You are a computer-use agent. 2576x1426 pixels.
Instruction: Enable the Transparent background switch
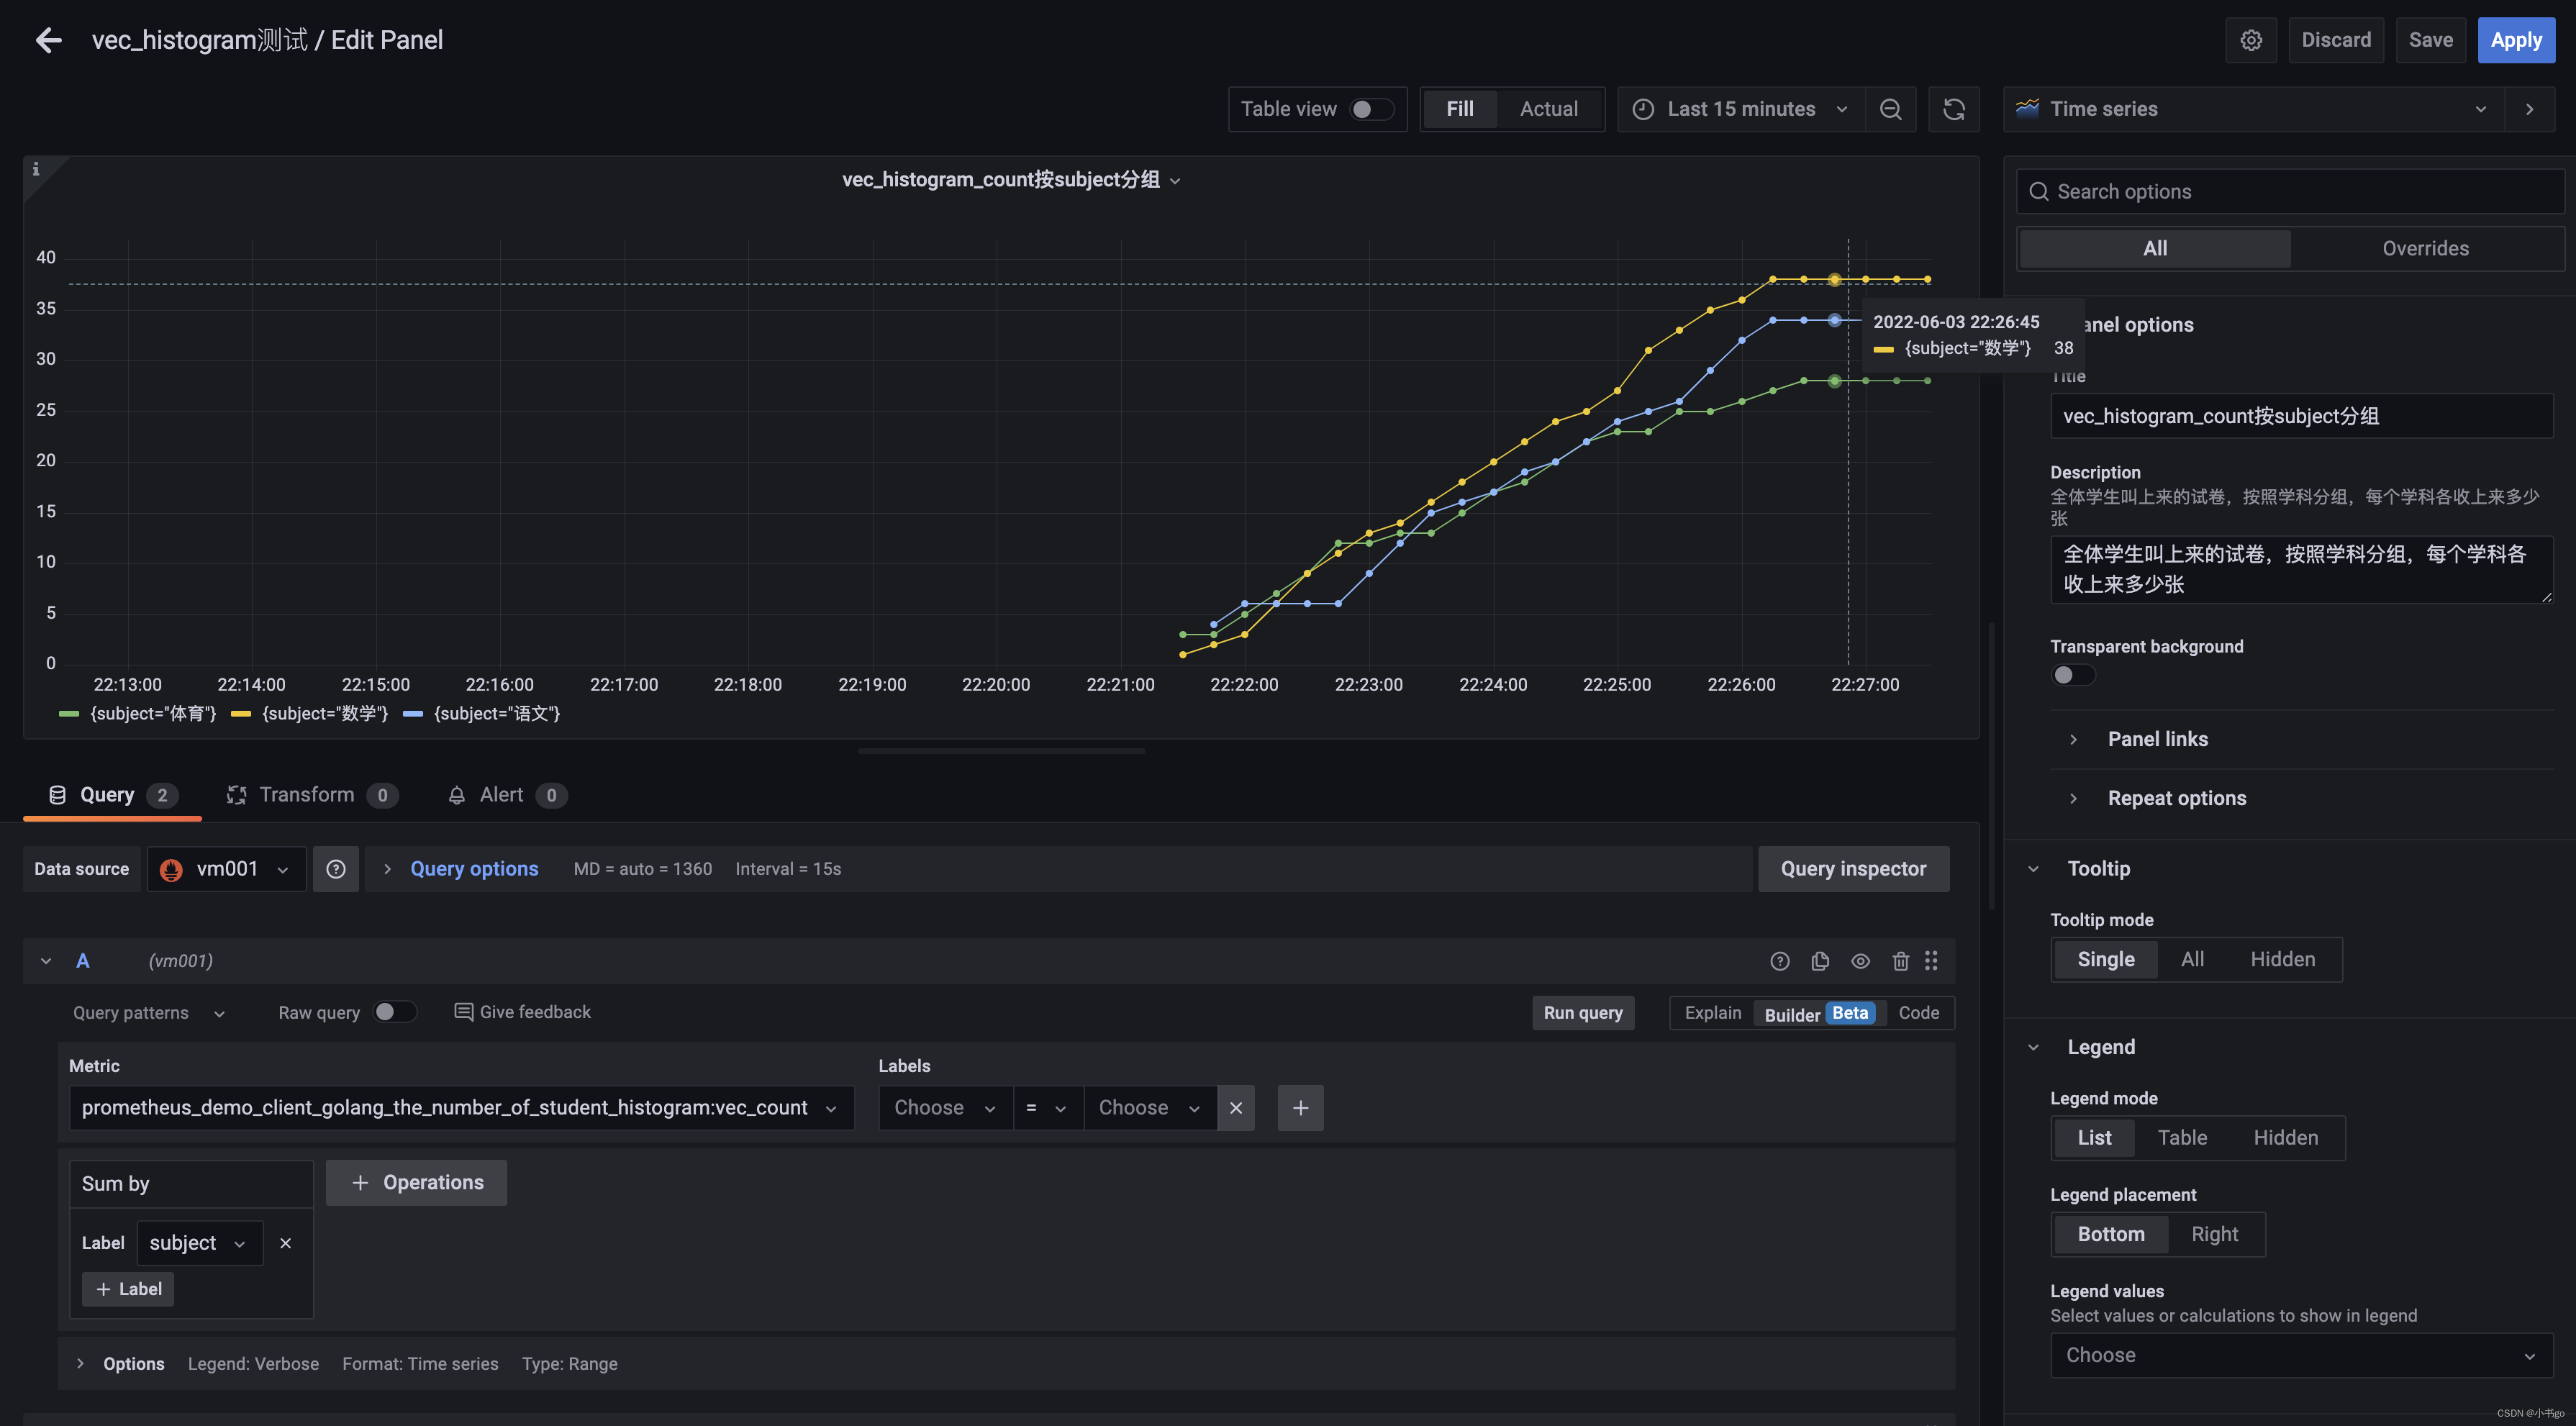pos(2072,675)
